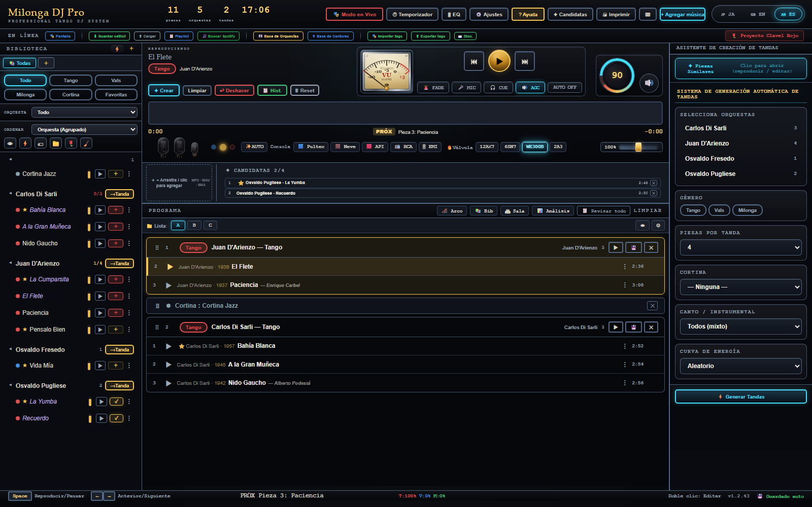Image resolution: width=812 pixels, height=507 pixels.
Task: Toggle the CUE headphone button
Action: click(498, 87)
